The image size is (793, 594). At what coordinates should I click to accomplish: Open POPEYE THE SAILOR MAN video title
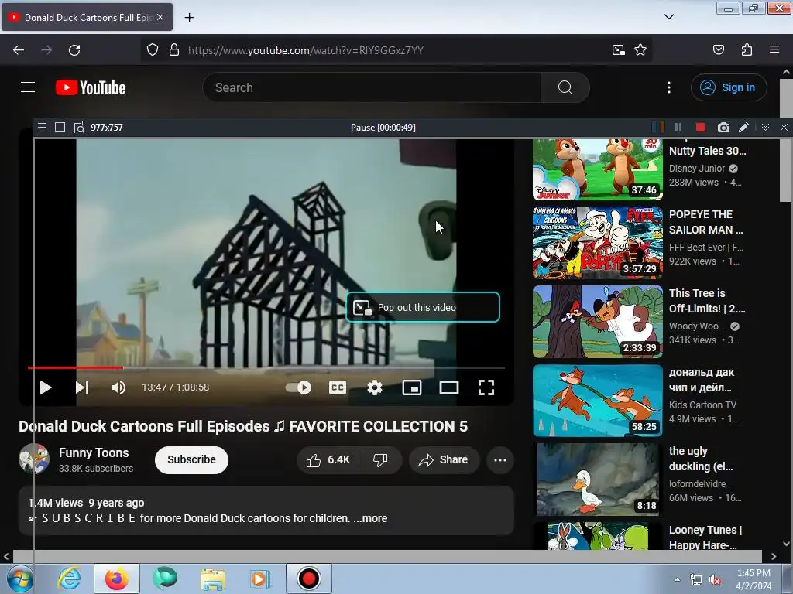coord(706,222)
